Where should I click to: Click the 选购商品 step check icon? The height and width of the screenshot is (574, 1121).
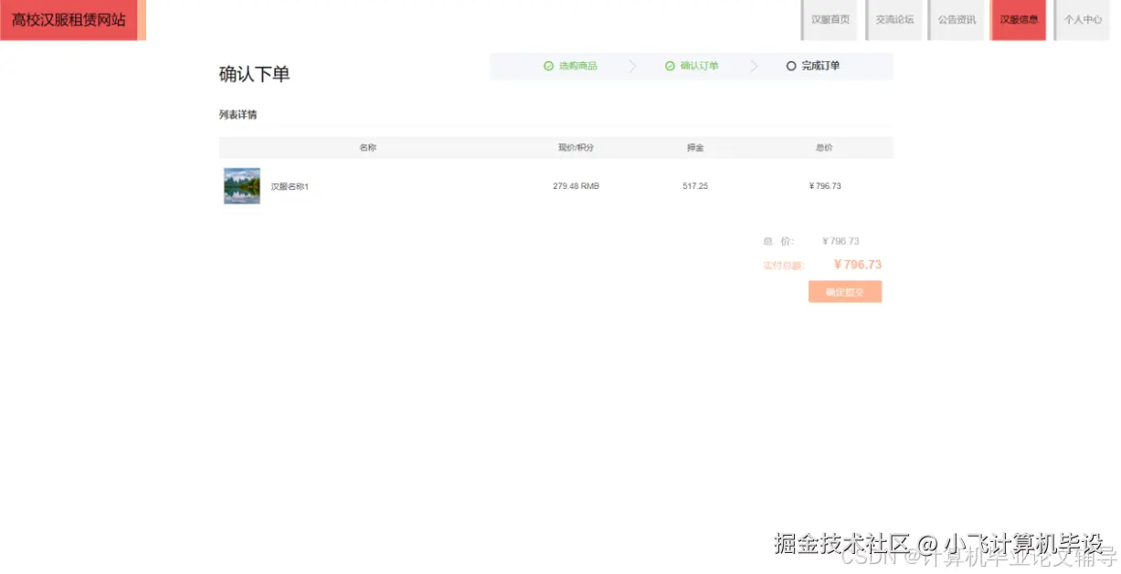click(548, 66)
